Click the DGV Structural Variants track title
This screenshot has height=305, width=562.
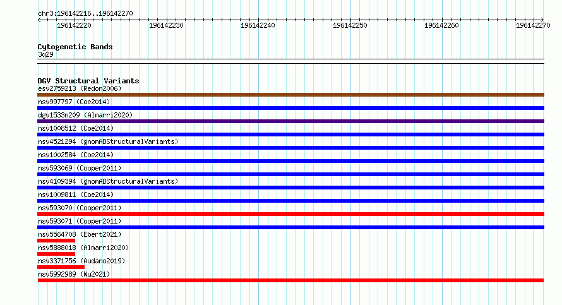click(x=88, y=81)
